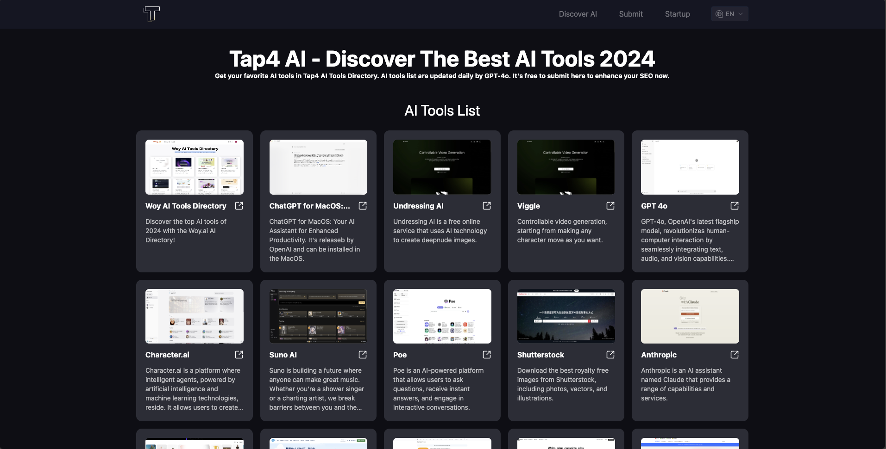Open the Woy AI Tools Directory title link
The width and height of the screenshot is (886, 449).
tap(186, 206)
